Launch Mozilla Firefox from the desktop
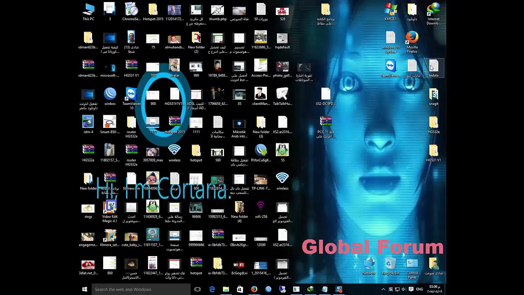This screenshot has width=524, height=295. [x=412, y=42]
